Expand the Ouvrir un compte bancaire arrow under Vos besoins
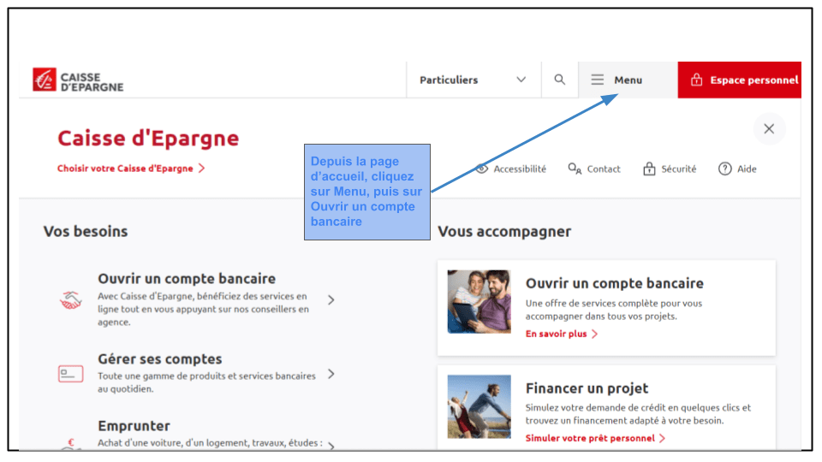The image size is (822, 462). [331, 300]
